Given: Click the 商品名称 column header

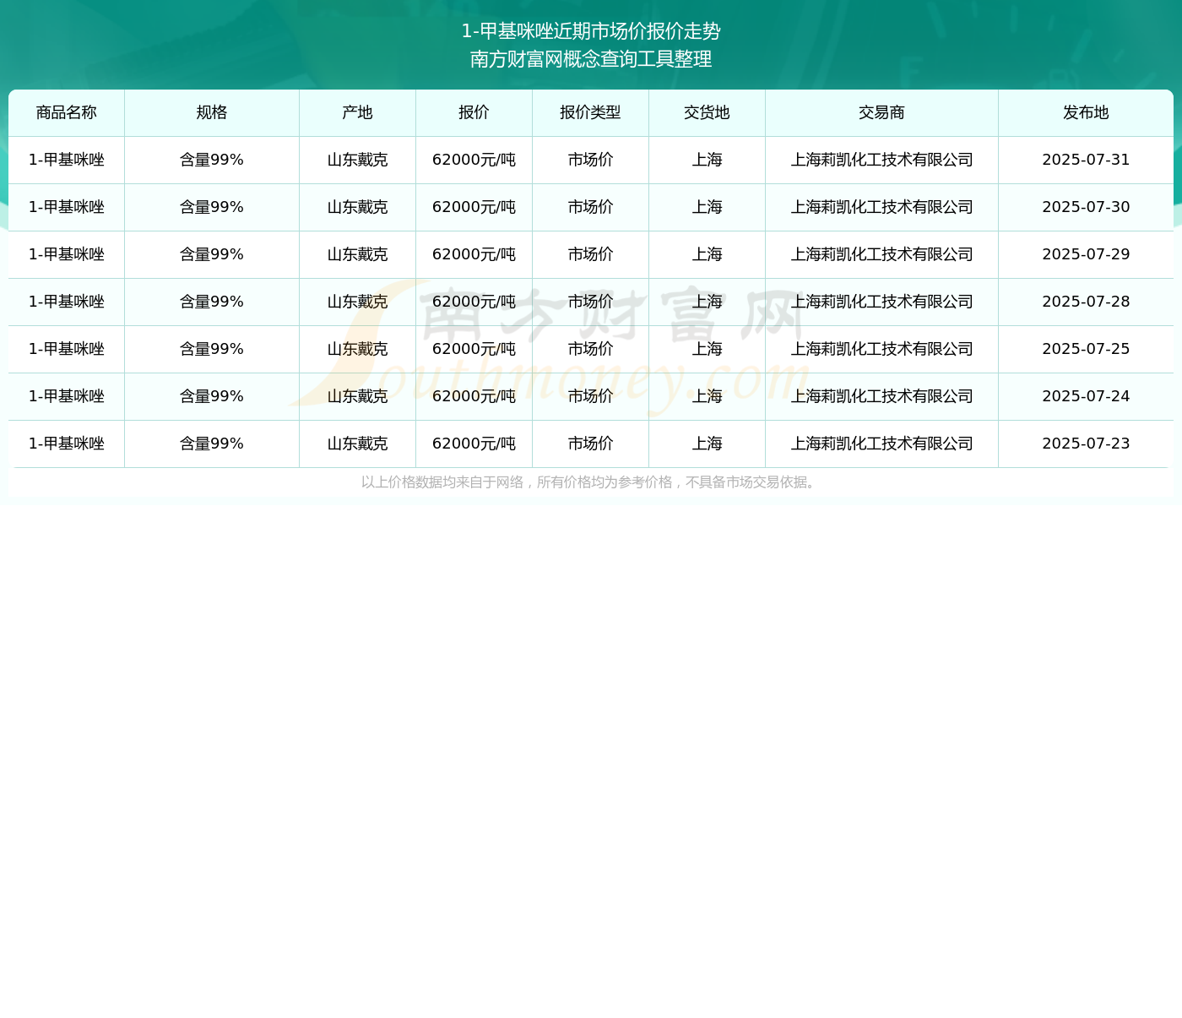Looking at the screenshot, I should pos(67,112).
